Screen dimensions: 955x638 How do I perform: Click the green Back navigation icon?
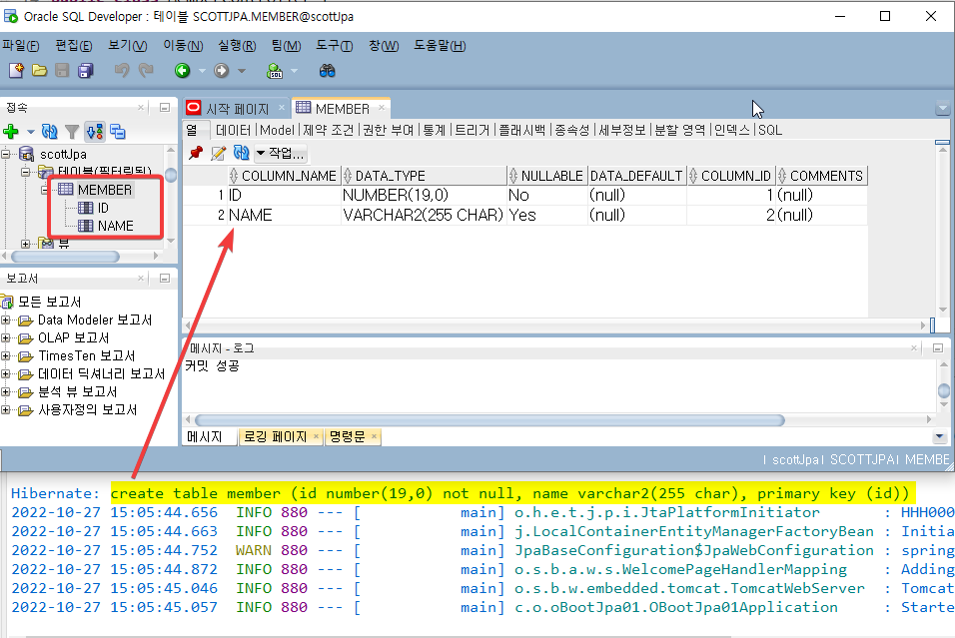coord(182,71)
